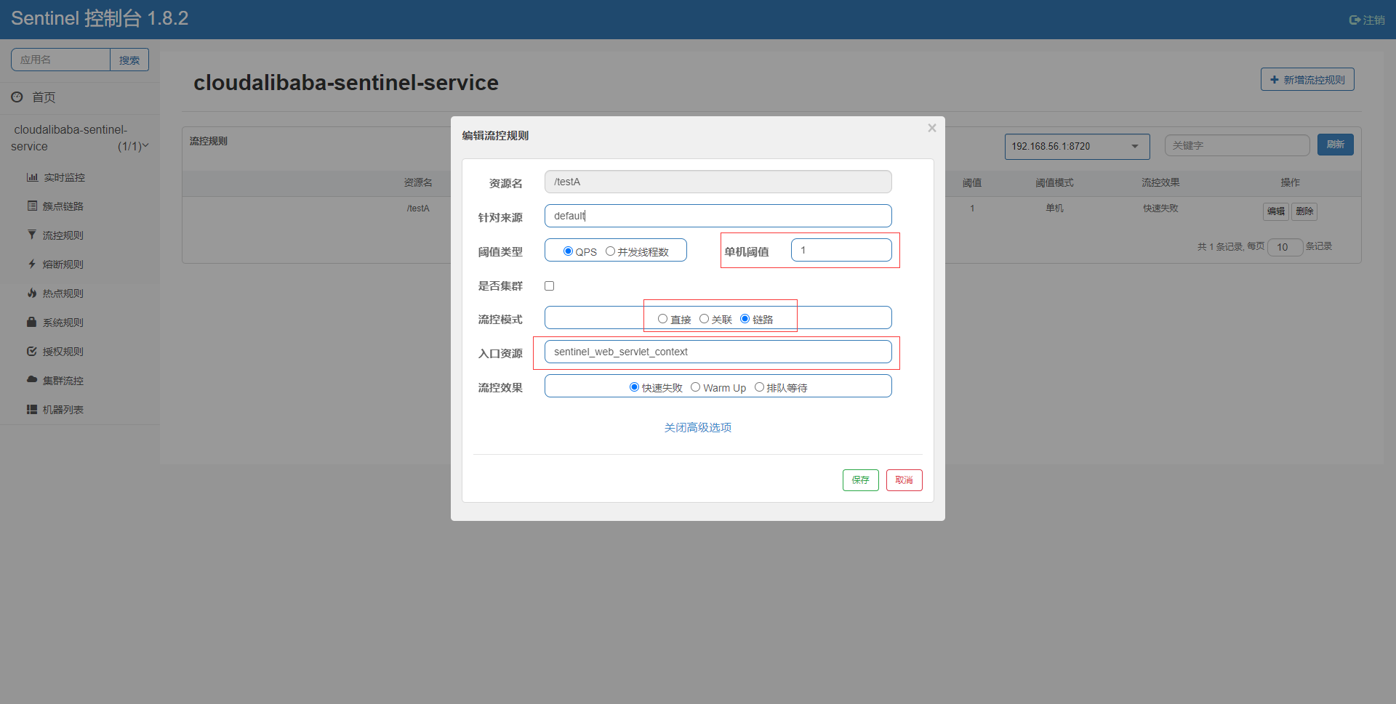Open 熔断规则 menu item

(x=63, y=264)
